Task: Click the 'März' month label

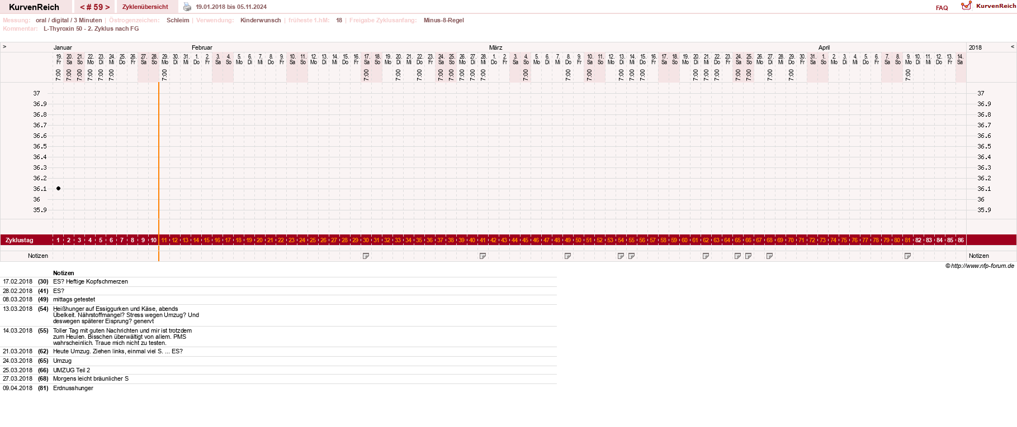Action: [495, 47]
